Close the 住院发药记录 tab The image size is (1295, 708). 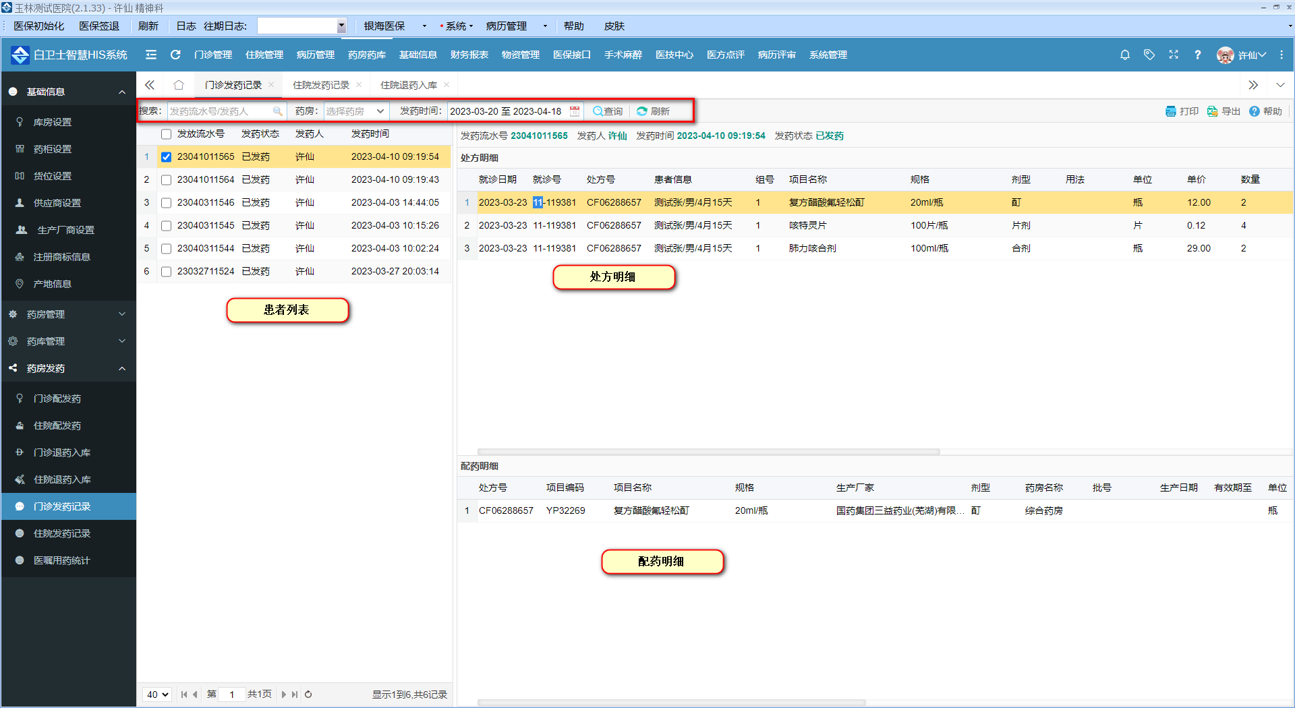click(359, 85)
